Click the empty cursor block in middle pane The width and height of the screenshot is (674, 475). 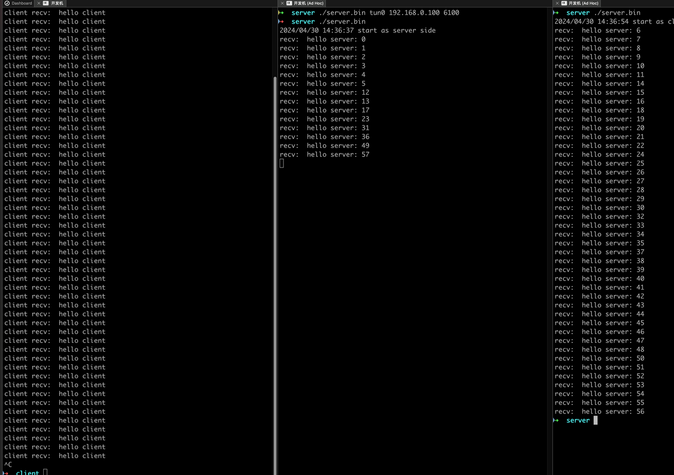pyautogui.click(x=282, y=163)
